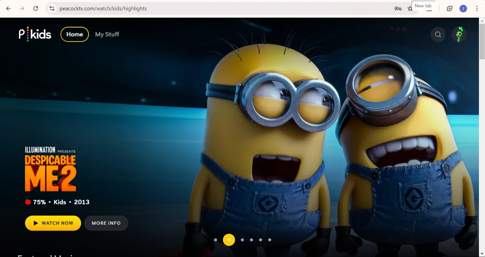
Task: Reload the page with the refresh icon
Action: (x=36, y=8)
